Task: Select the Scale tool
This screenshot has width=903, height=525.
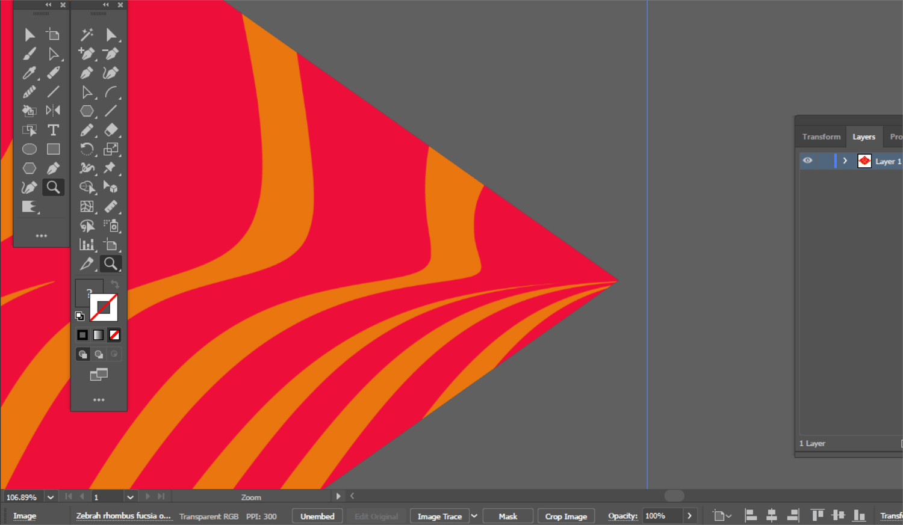Action: [x=111, y=149]
